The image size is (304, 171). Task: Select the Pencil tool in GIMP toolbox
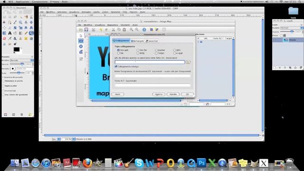coord(26,33)
